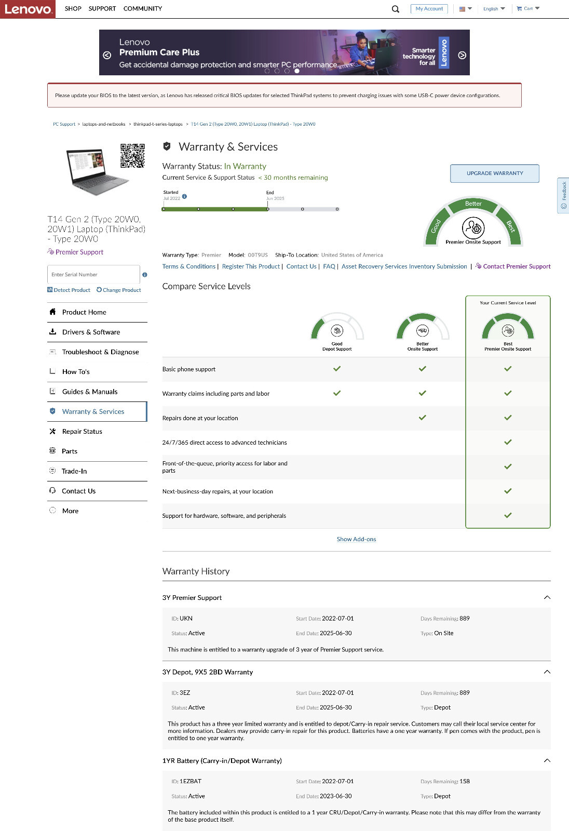Open the search magnifier icon
Viewport: 569px width, 831px height.
[x=396, y=9]
